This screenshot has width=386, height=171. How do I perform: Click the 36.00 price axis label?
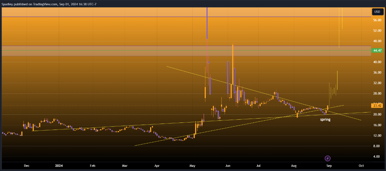pyautogui.click(x=378, y=73)
